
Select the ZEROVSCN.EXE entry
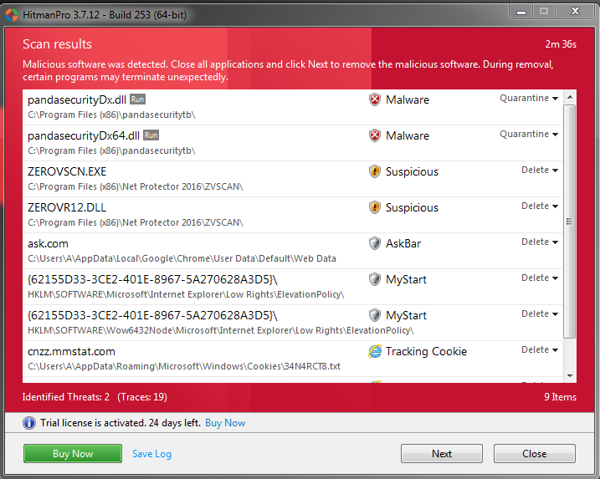293,179
